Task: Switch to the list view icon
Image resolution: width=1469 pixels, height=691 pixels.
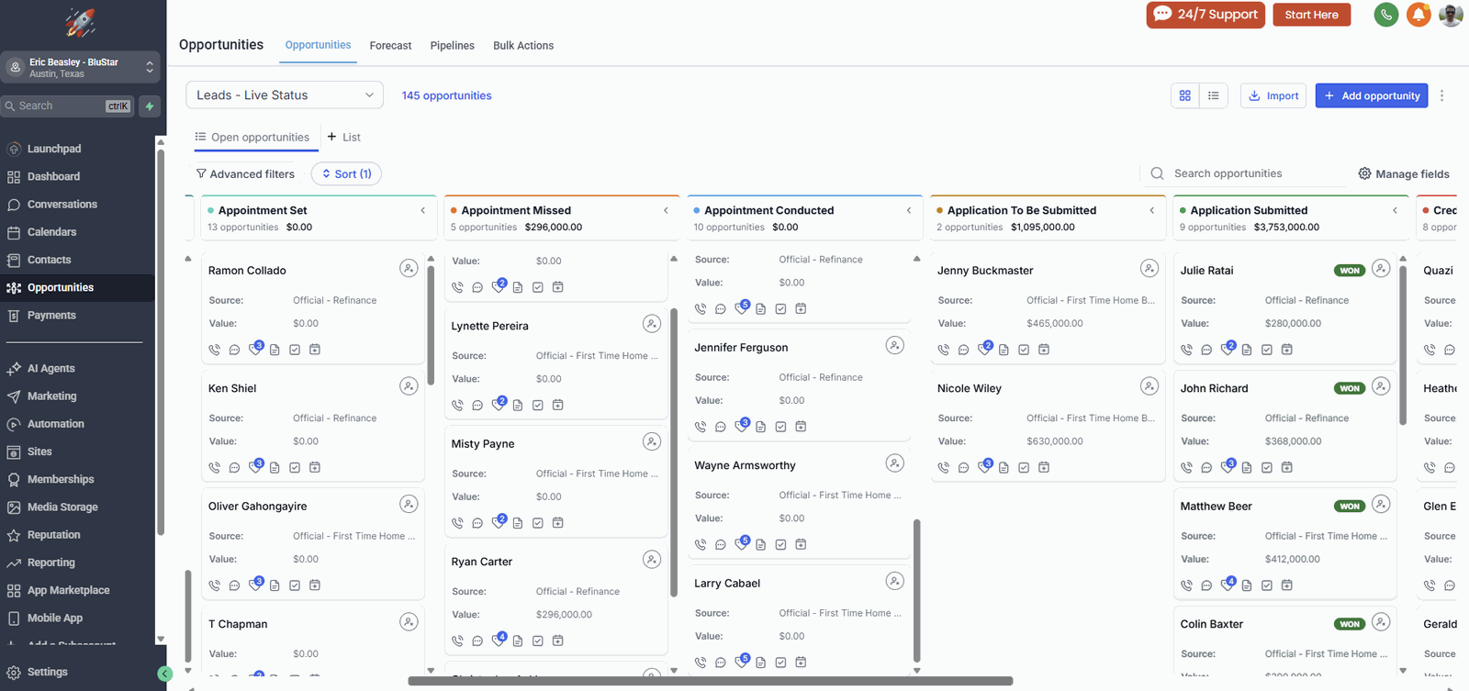Action: [1214, 95]
